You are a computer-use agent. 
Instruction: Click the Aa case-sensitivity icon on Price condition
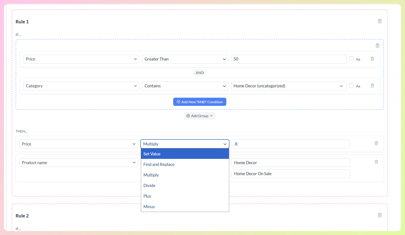[x=358, y=59]
